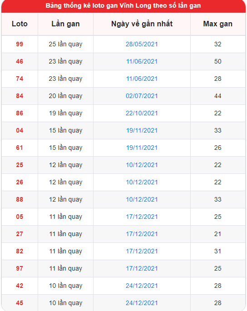Screen dimensions: 247x311
Task: Click the Max gan column header
Action: [217, 24]
